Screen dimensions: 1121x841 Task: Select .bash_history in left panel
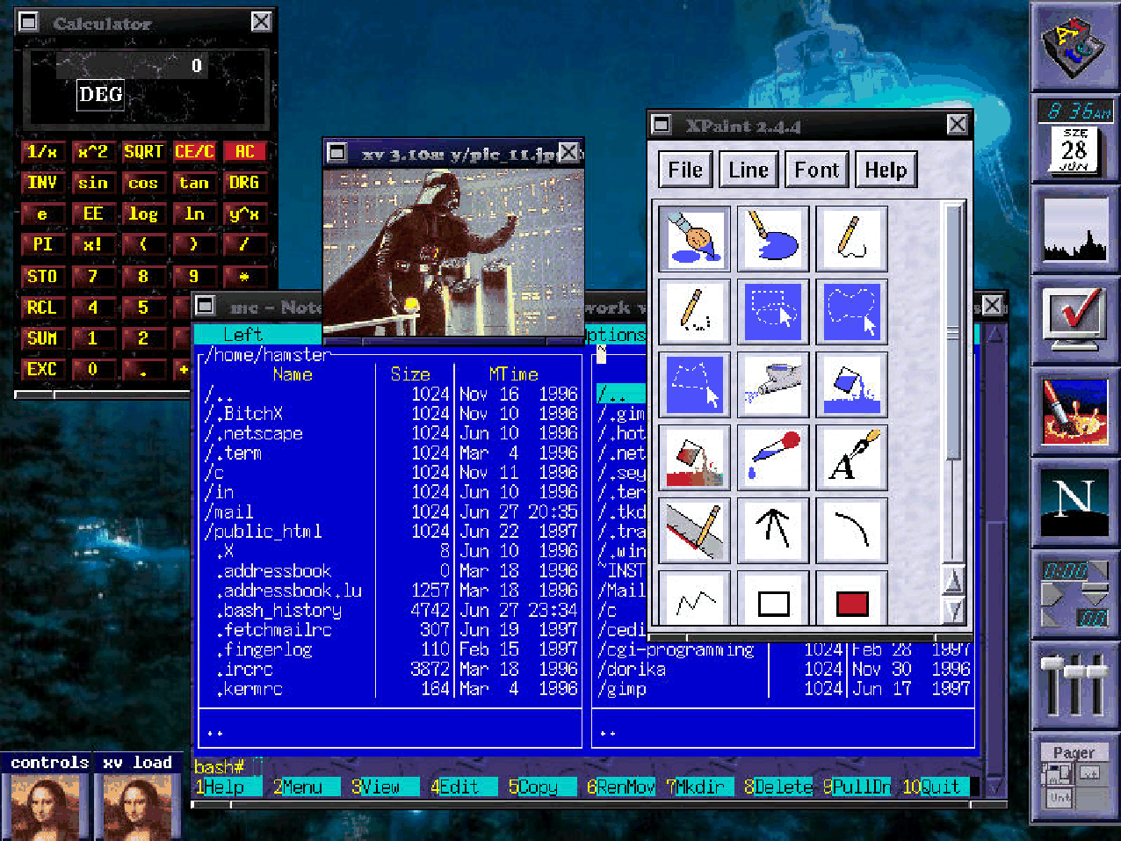point(279,610)
